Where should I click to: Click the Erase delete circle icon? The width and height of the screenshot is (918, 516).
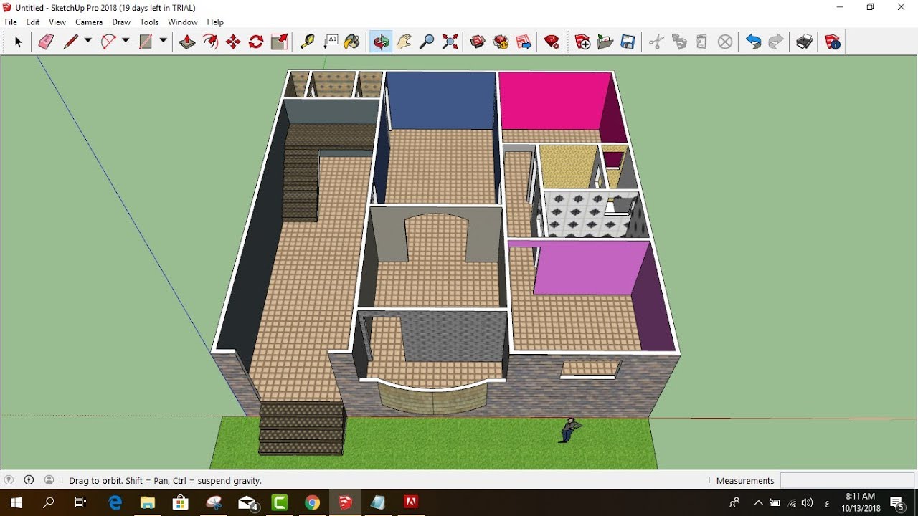725,42
